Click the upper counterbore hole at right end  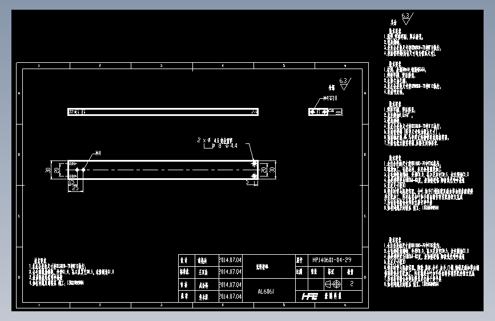click(x=254, y=164)
